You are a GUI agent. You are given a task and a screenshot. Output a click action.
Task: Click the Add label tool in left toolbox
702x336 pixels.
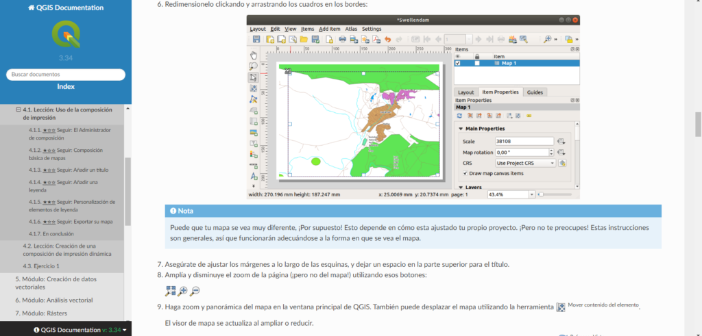[x=254, y=143]
